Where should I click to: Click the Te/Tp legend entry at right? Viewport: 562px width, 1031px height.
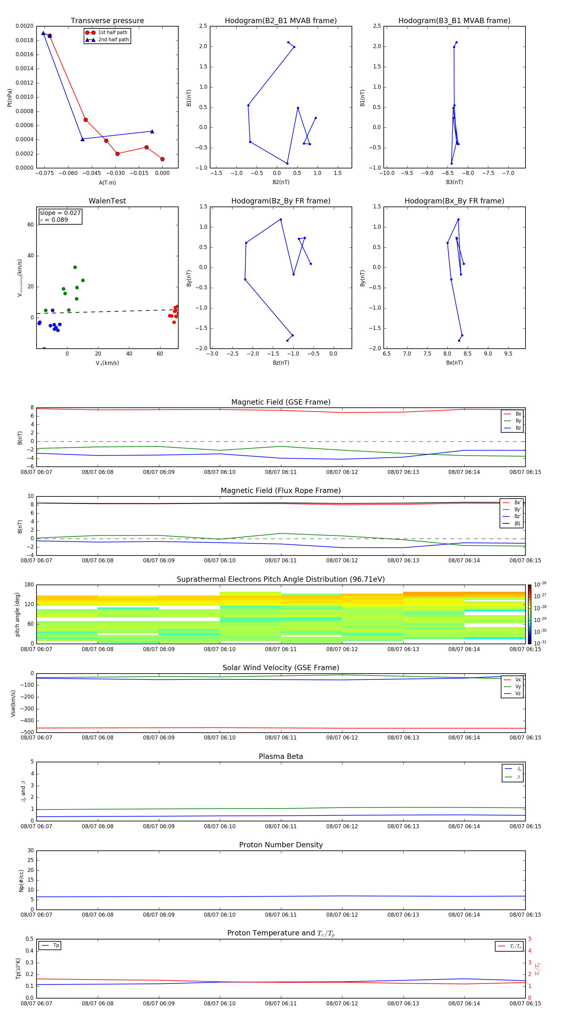point(510,946)
